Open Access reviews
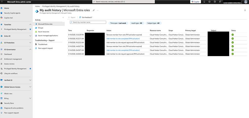This screenshot has height=118, width=249. (x=9, y=64)
